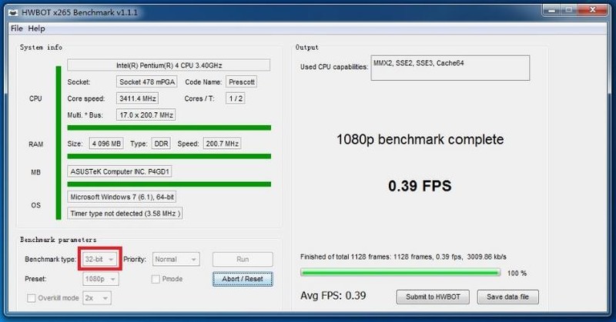Close the HWBOT x265 Benchmark window
Viewport: 616px width, 322px height.
593,10
